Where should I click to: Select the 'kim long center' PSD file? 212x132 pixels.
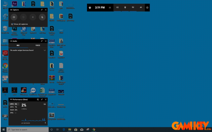coord(52,31)
